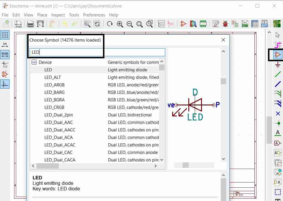Close the Choose Symbol dialog
This screenshot has height=201, width=283.
pos(223,40)
